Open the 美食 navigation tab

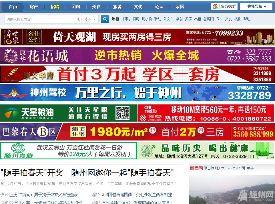96,7
